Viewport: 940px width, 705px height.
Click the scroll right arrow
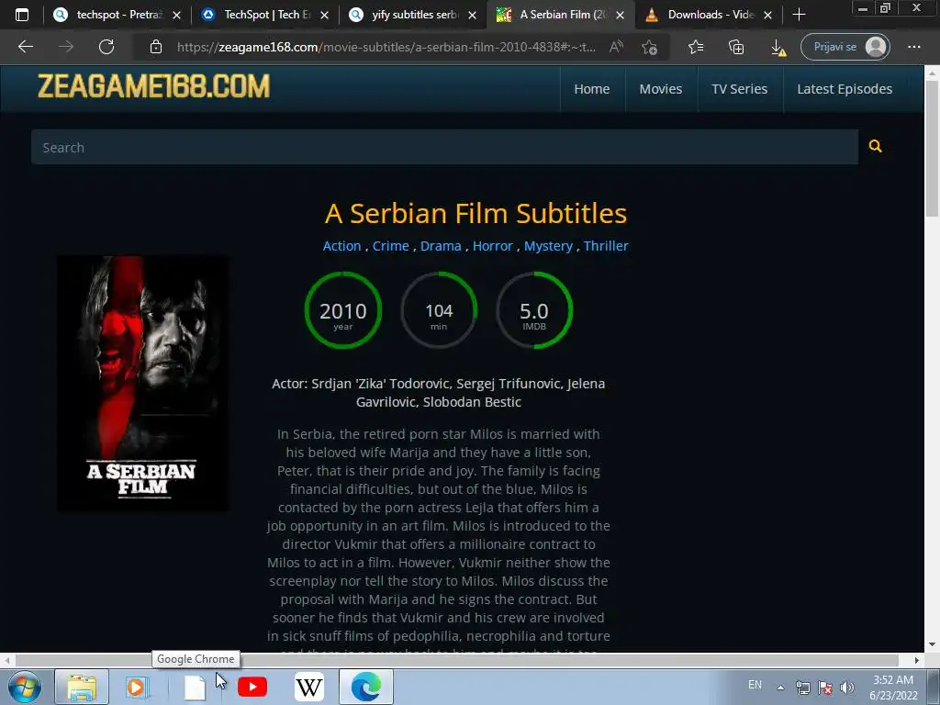pyautogui.click(x=917, y=660)
